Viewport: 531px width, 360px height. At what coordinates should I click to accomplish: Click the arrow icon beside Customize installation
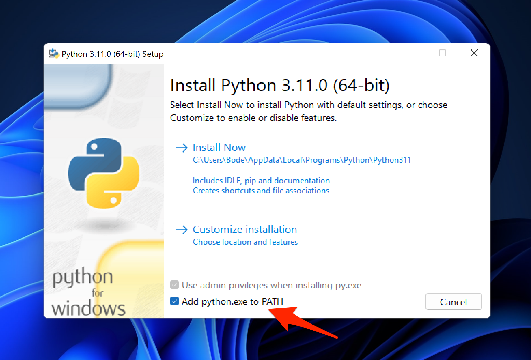pos(181,230)
